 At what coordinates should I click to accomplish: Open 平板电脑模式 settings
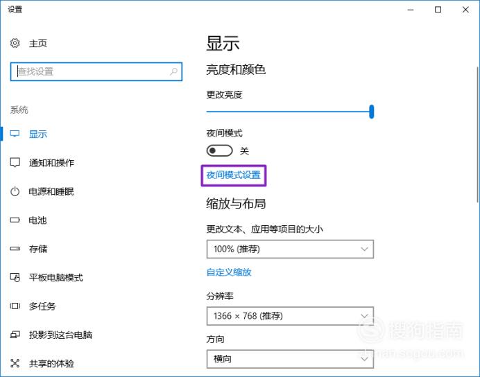[55, 277]
